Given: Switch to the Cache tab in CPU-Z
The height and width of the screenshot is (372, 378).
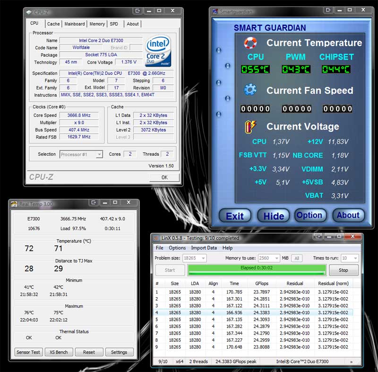Looking at the screenshot, I should pyautogui.click(x=53, y=24).
